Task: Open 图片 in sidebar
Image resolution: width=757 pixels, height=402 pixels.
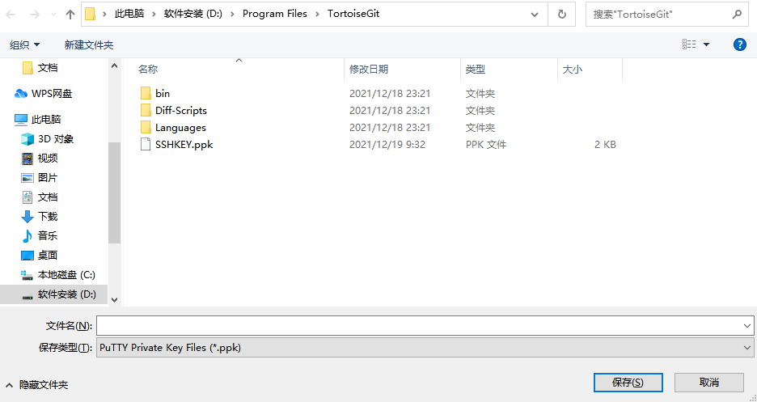Action: [x=47, y=178]
